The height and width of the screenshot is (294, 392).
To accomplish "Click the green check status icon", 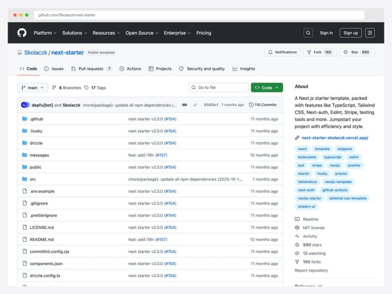I will [195, 105].
